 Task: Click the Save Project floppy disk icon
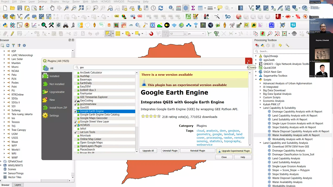20,8
